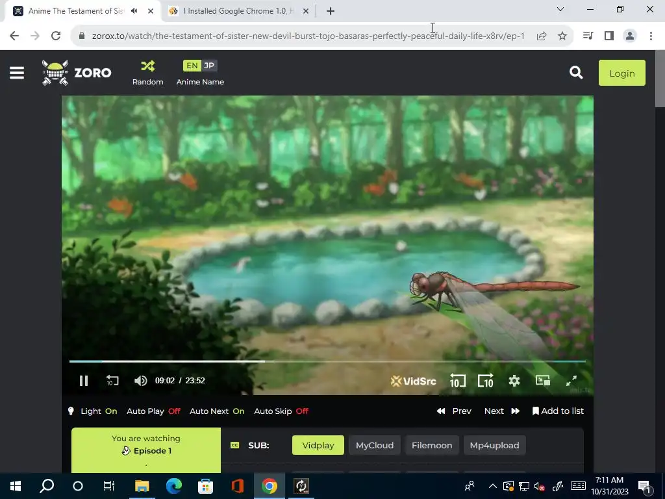665x499 pixels.
Task: Reload the current page
Action: point(56,36)
